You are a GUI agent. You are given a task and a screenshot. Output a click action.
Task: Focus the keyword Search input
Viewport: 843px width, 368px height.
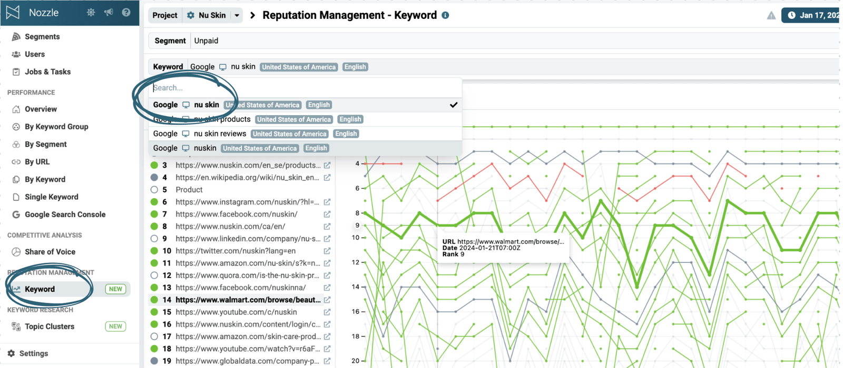point(305,88)
